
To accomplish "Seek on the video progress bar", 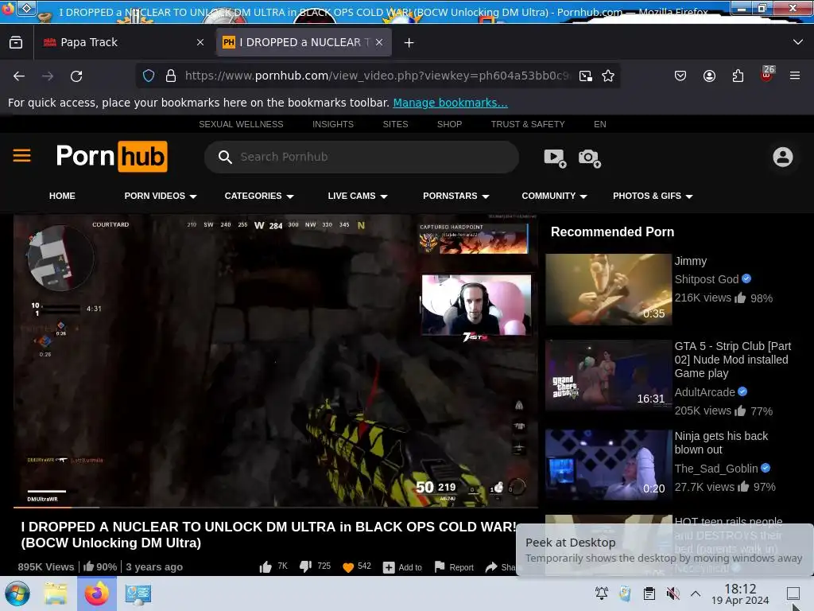I will [x=275, y=507].
